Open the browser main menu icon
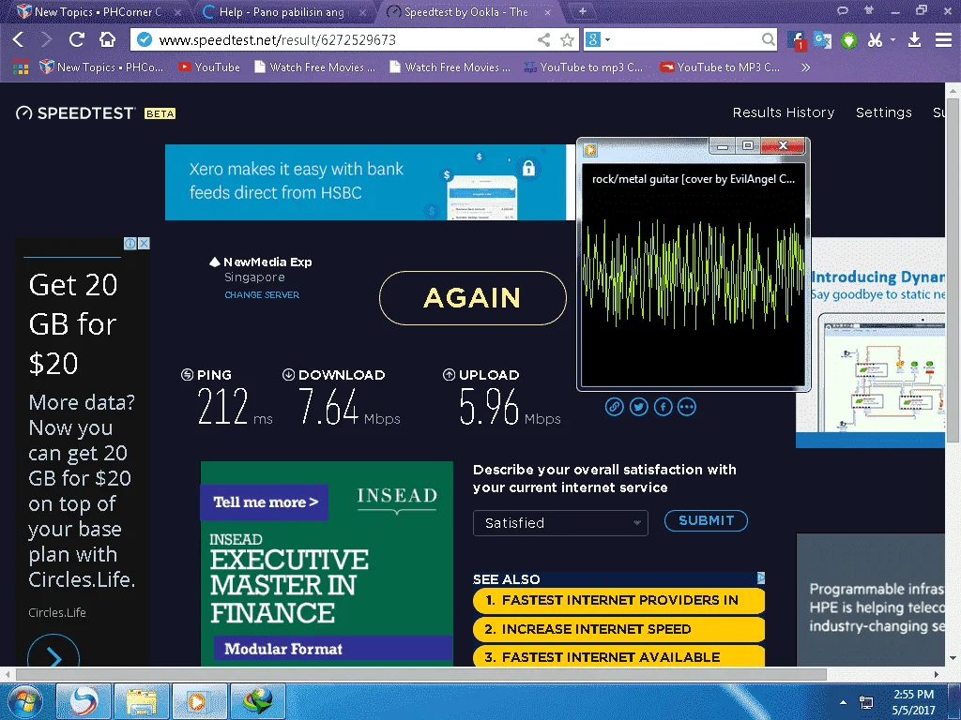 pyautogui.click(x=943, y=40)
